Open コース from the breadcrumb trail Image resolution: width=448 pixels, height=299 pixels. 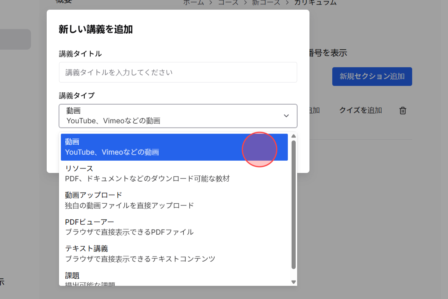228,2
